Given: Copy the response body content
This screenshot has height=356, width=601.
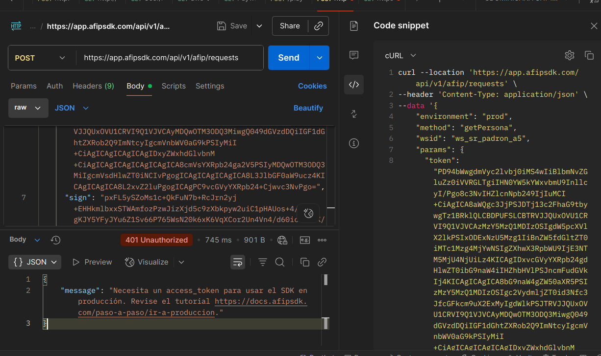Looking at the screenshot, I should click(x=304, y=262).
